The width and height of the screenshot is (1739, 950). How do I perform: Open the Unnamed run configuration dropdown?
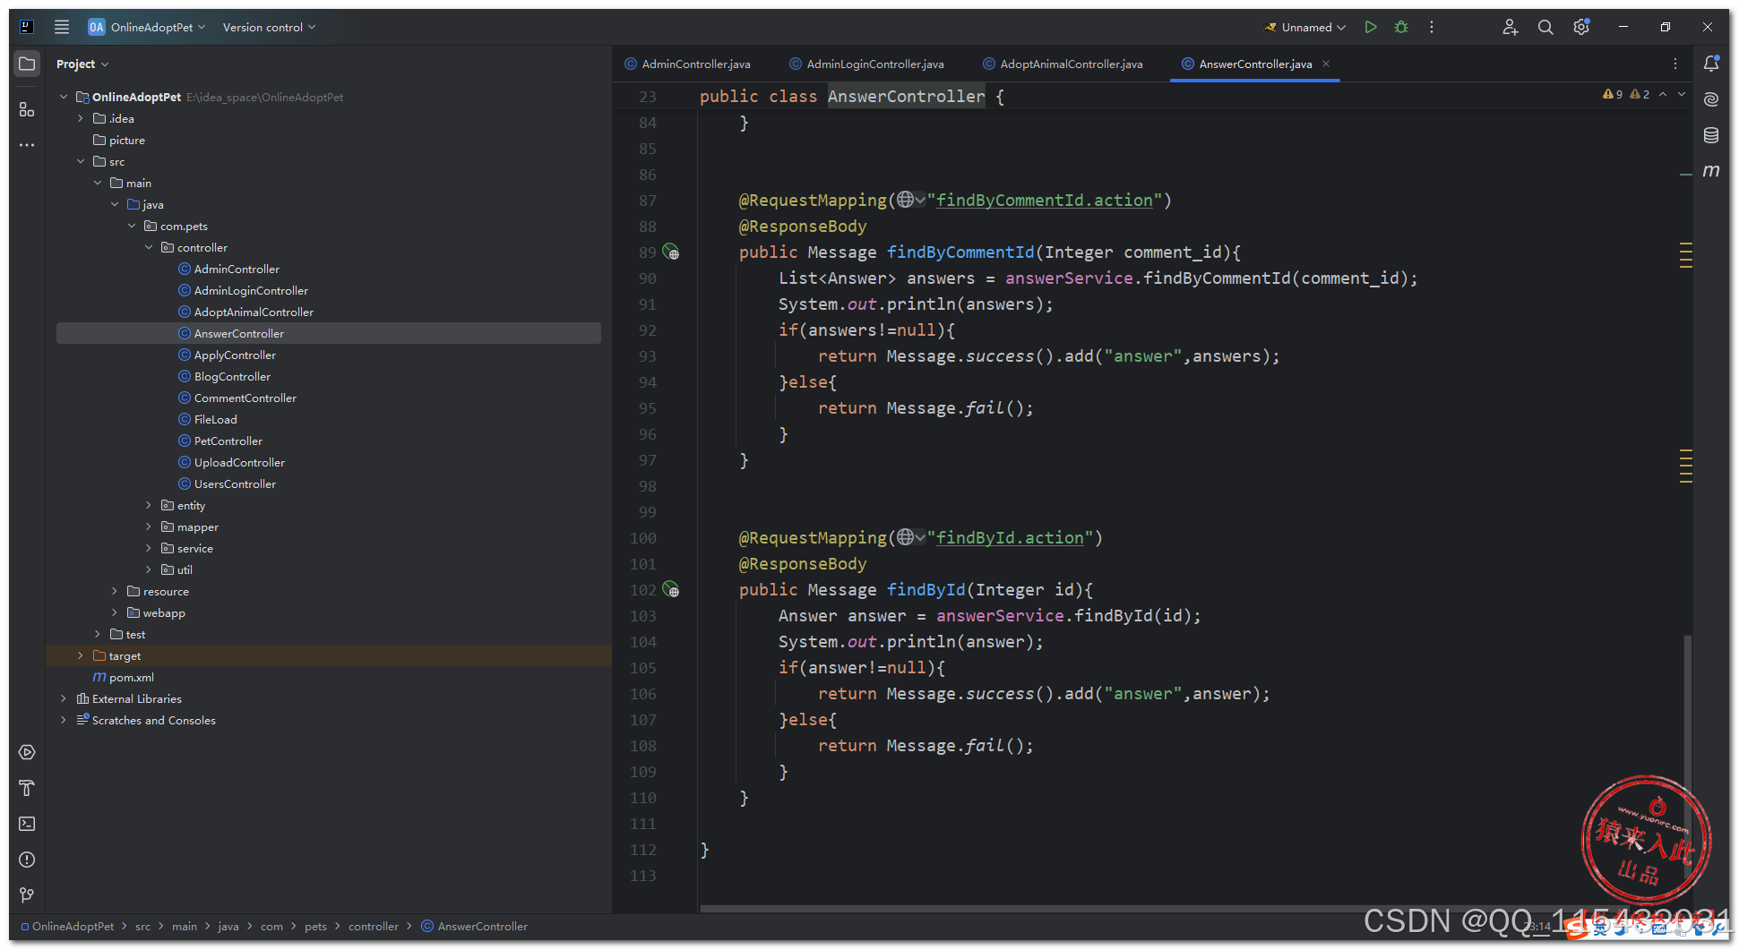pos(1305,27)
